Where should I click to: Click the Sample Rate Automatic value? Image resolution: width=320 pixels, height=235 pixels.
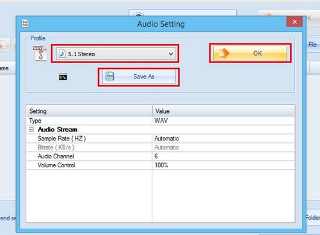click(x=223, y=139)
